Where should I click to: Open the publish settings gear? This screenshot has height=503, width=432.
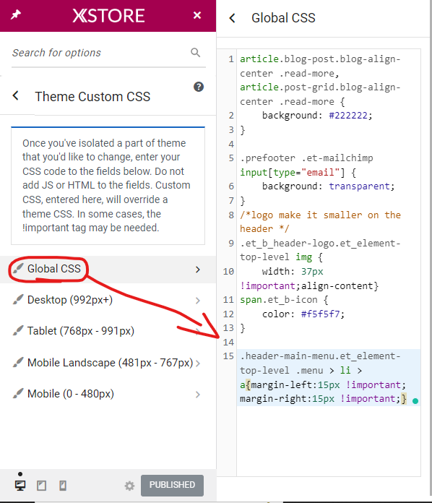tap(129, 486)
